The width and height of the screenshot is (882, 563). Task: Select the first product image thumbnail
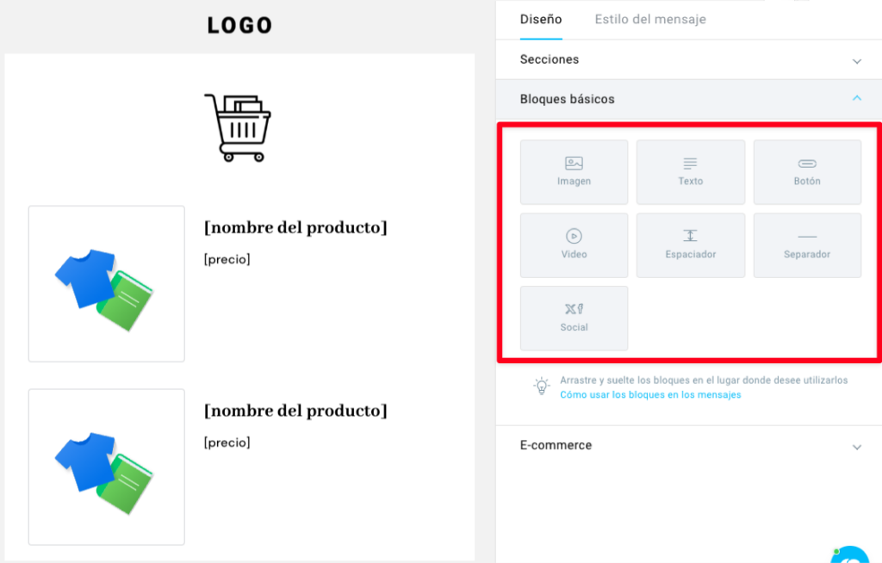tap(106, 283)
